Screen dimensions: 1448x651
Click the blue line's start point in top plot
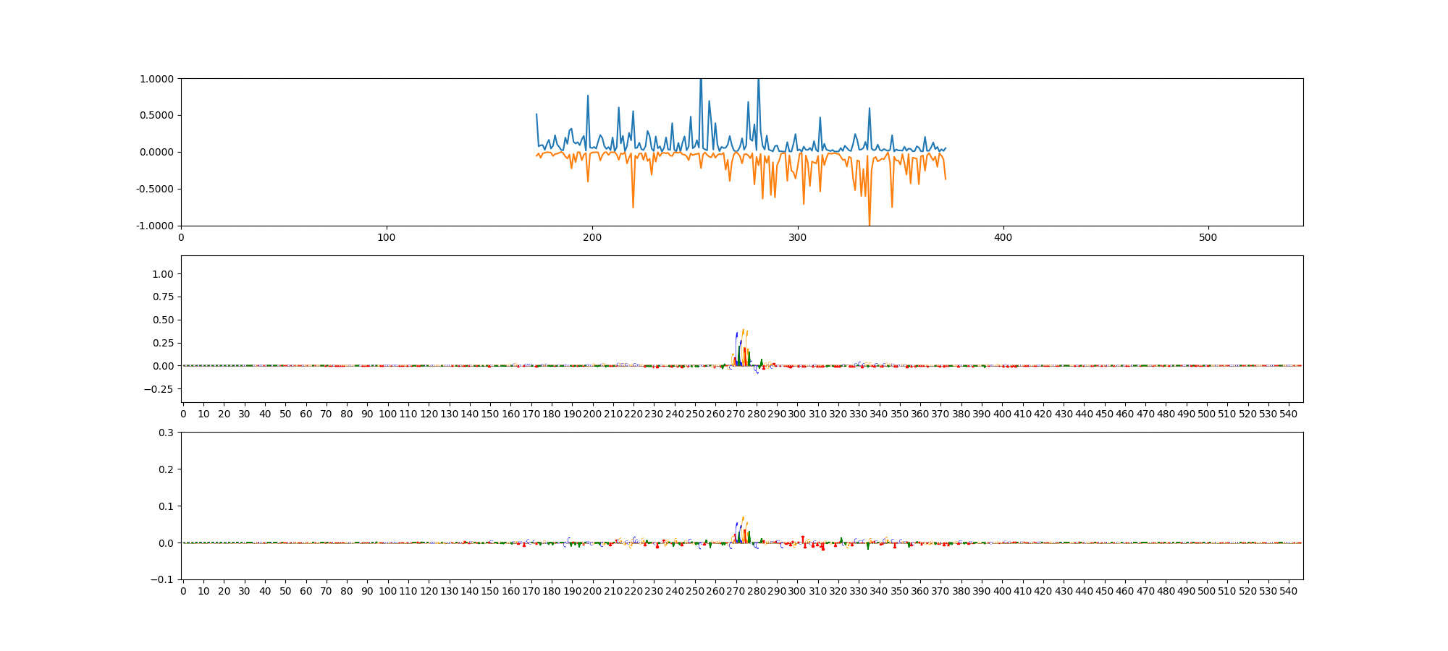coord(536,114)
